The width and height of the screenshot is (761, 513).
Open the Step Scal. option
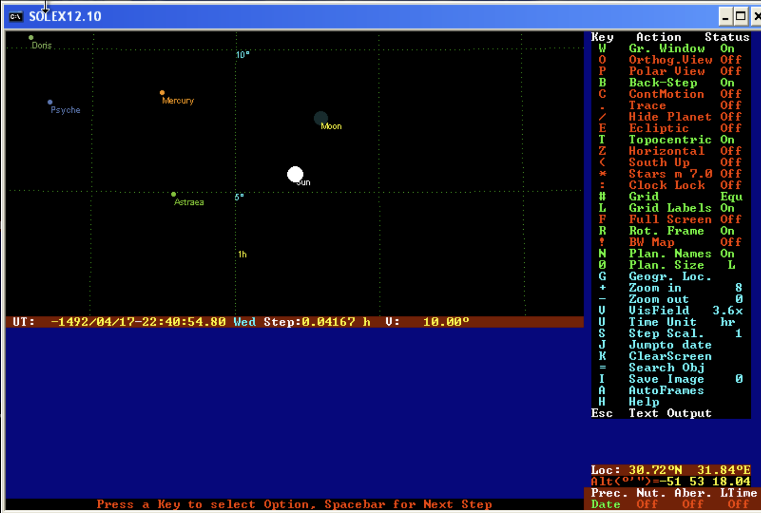[x=670, y=333]
